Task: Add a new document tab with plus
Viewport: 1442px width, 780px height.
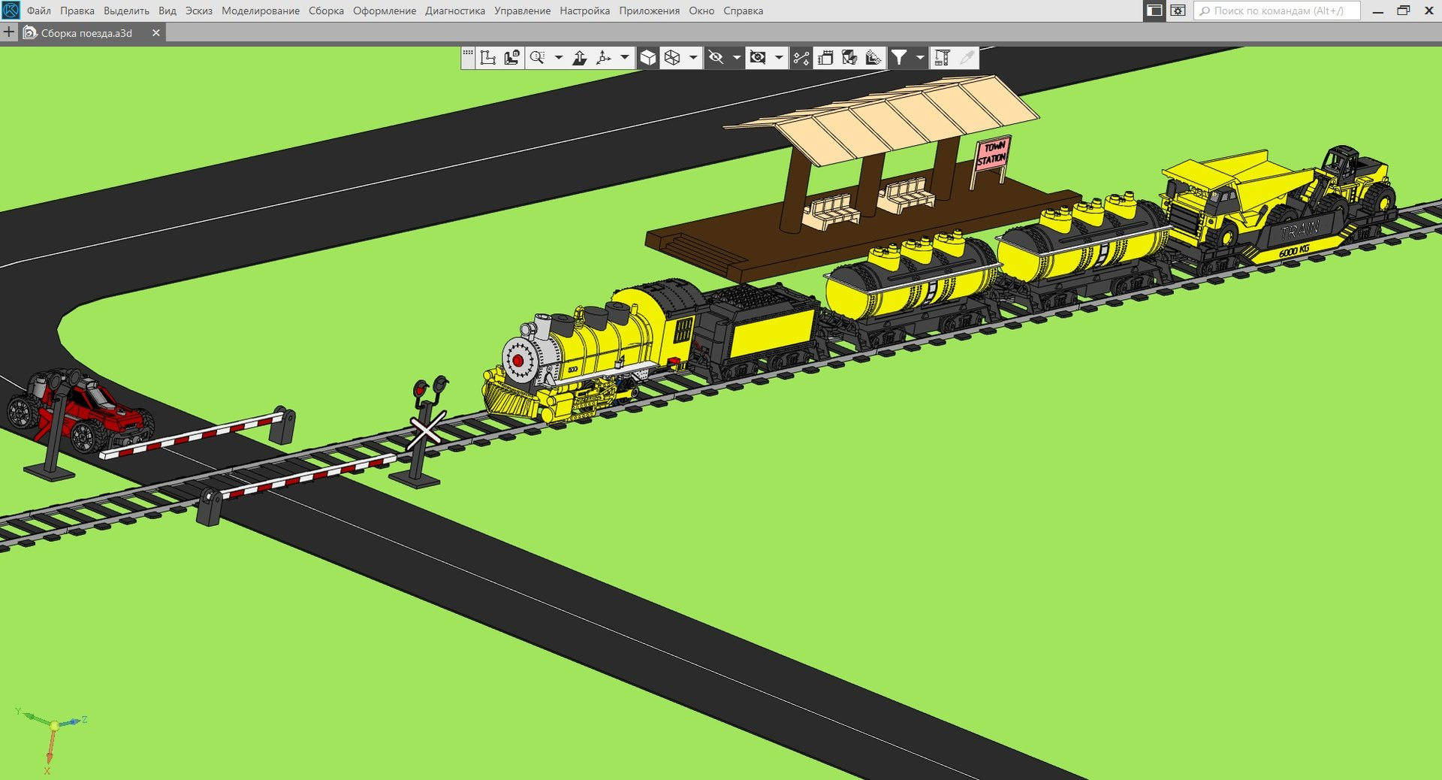Action: tap(9, 32)
